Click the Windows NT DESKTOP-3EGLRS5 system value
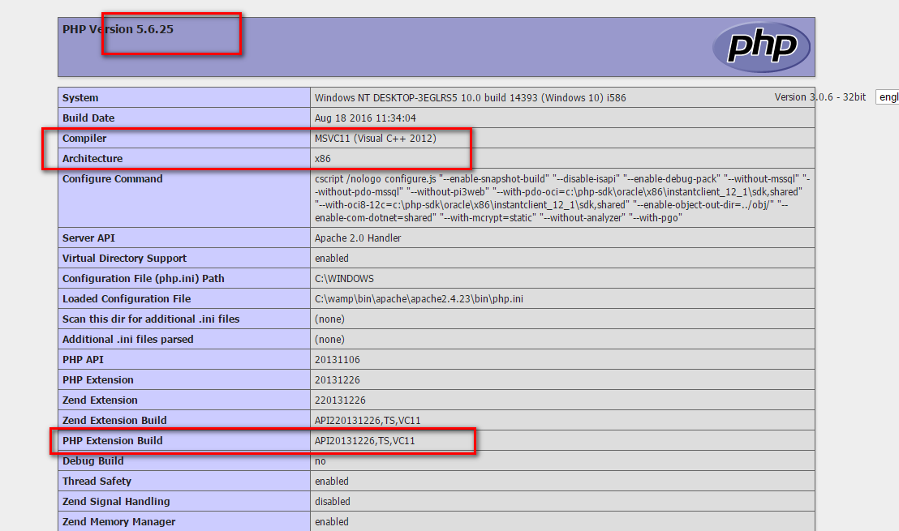The width and height of the screenshot is (899, 531). (470, 98)
